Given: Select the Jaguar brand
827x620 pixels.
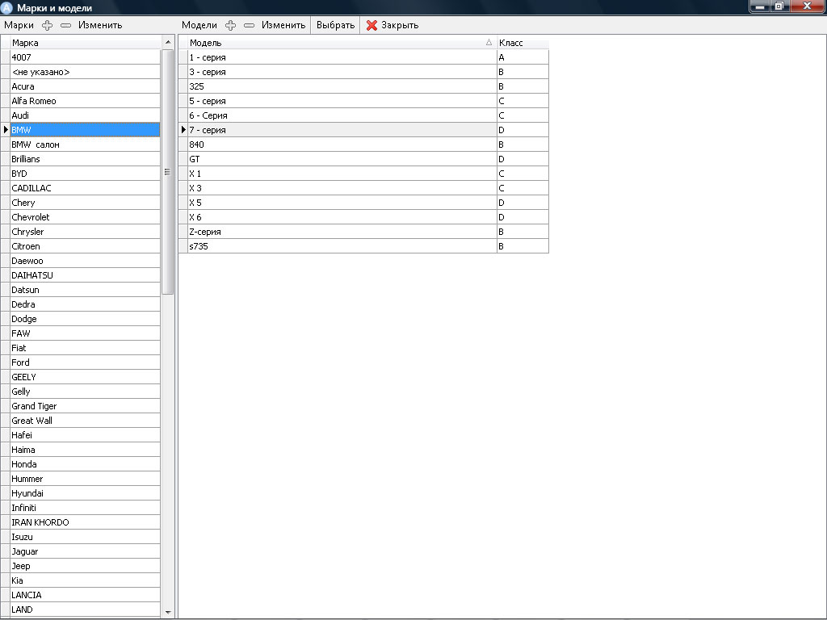Looking at the screenshot, I should (85, 551).
